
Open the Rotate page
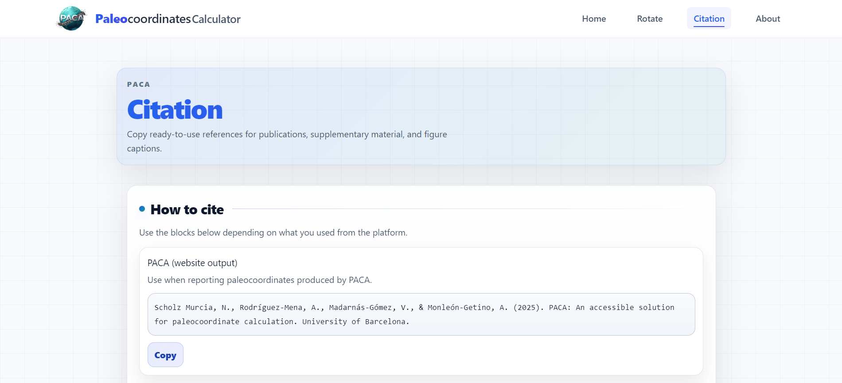pos(650,19)
